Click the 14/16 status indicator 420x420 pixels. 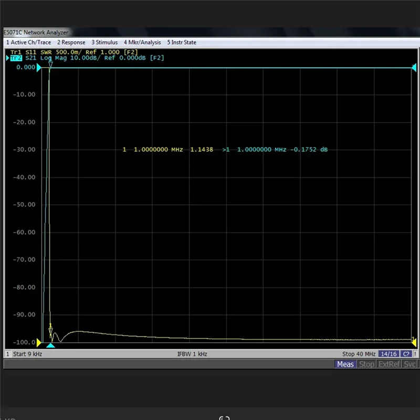(389, 354)
